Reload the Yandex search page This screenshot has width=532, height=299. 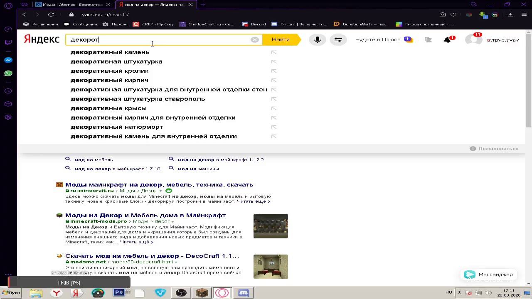pos(51,15)
